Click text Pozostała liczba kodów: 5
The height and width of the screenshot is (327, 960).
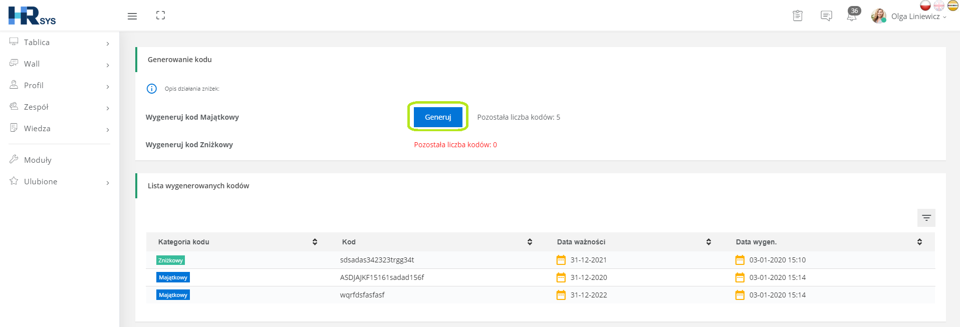(x=519, y=117)
